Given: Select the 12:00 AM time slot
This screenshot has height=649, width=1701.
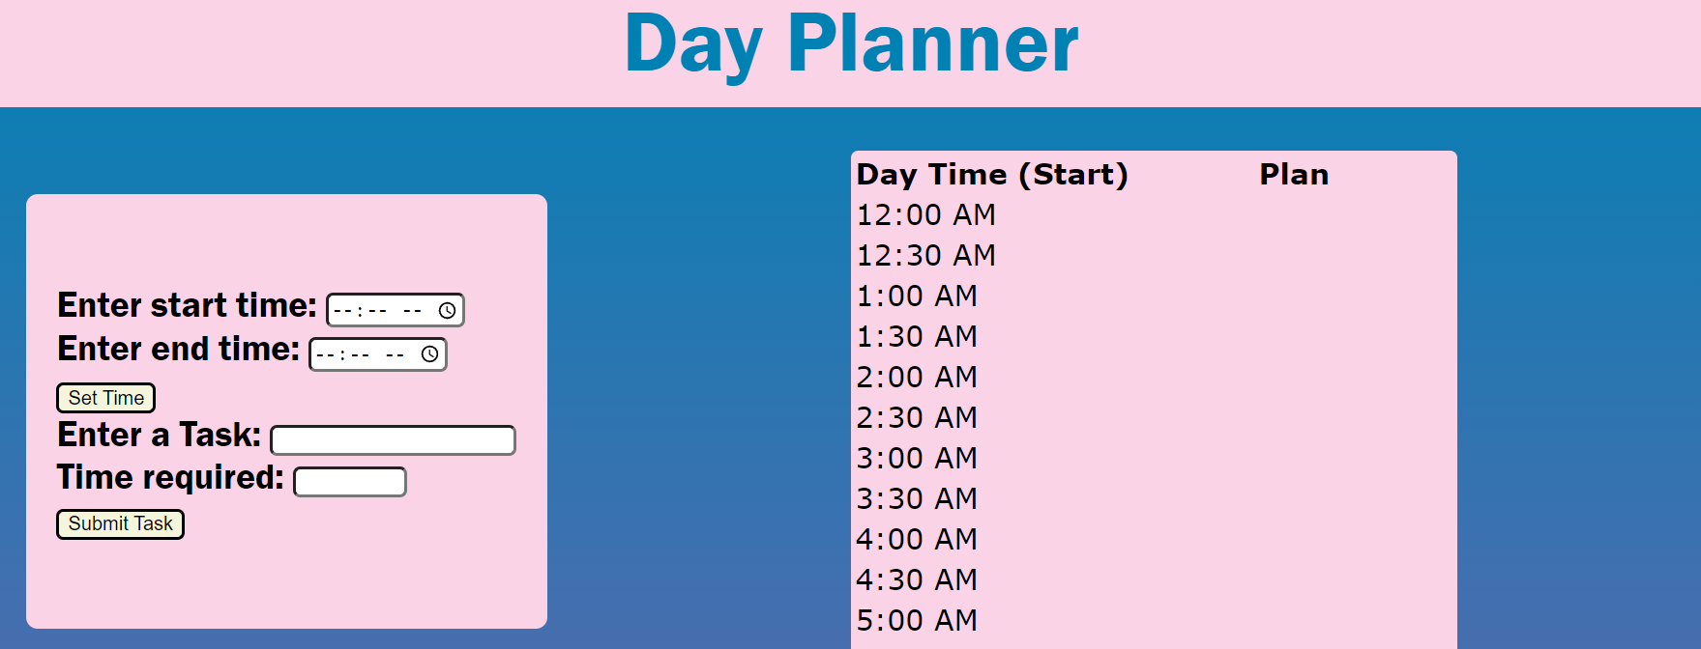Looking at the screenshot, I should click(925, 214).
